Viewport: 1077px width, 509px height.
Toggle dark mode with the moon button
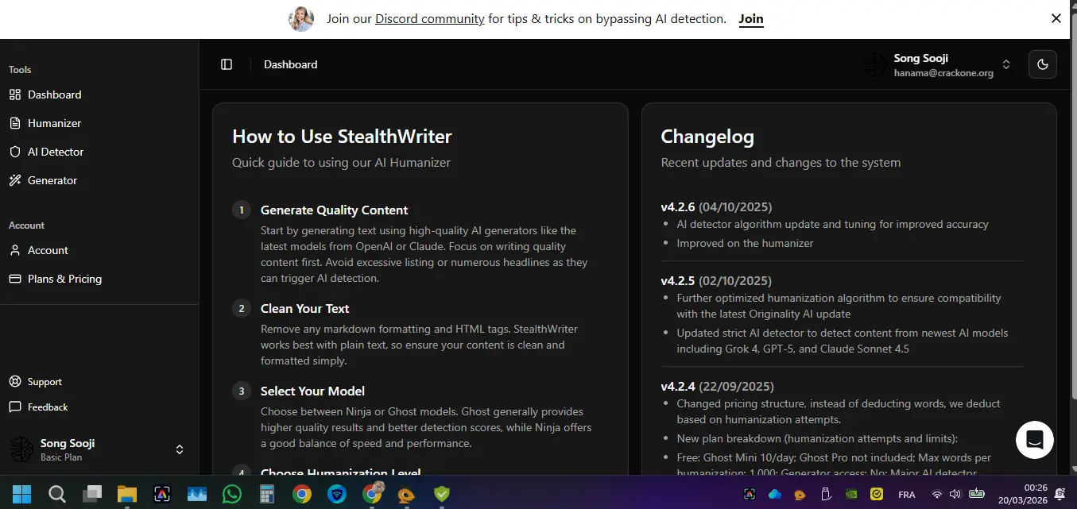[x=1042, y=64]
